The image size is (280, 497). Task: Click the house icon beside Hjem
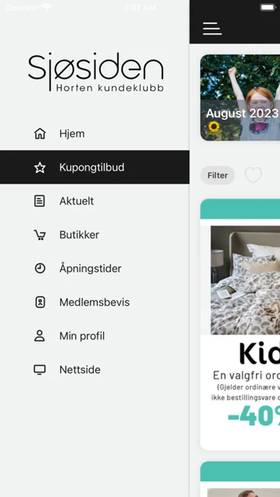click(40, 134)
